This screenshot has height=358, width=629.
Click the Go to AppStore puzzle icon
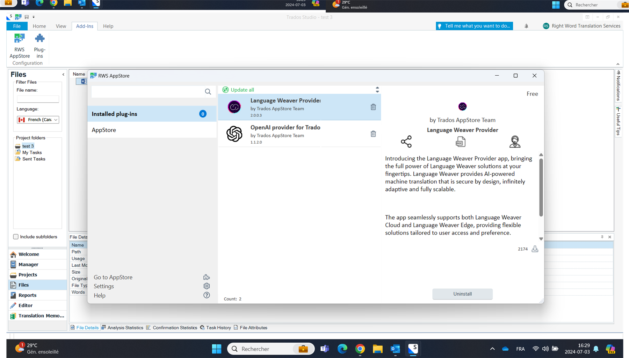(x=207, y=277)
